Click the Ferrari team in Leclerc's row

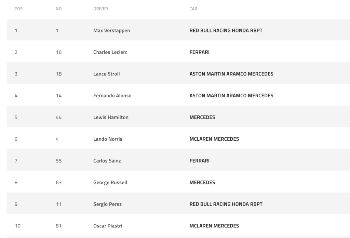click(x=199, y=52)
